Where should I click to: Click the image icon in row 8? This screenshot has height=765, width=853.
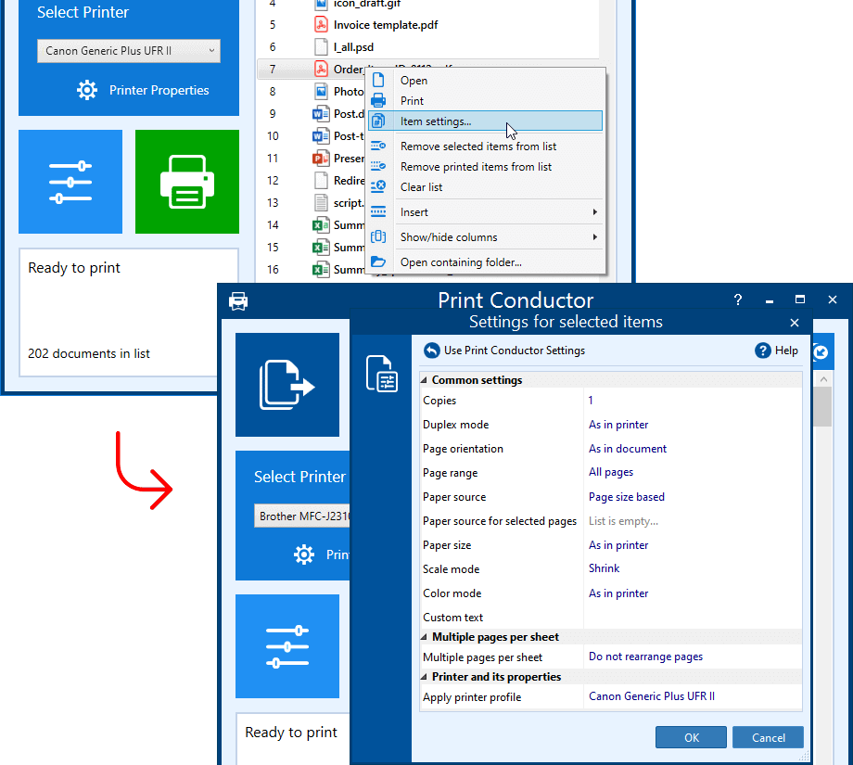tap(321, 92)
